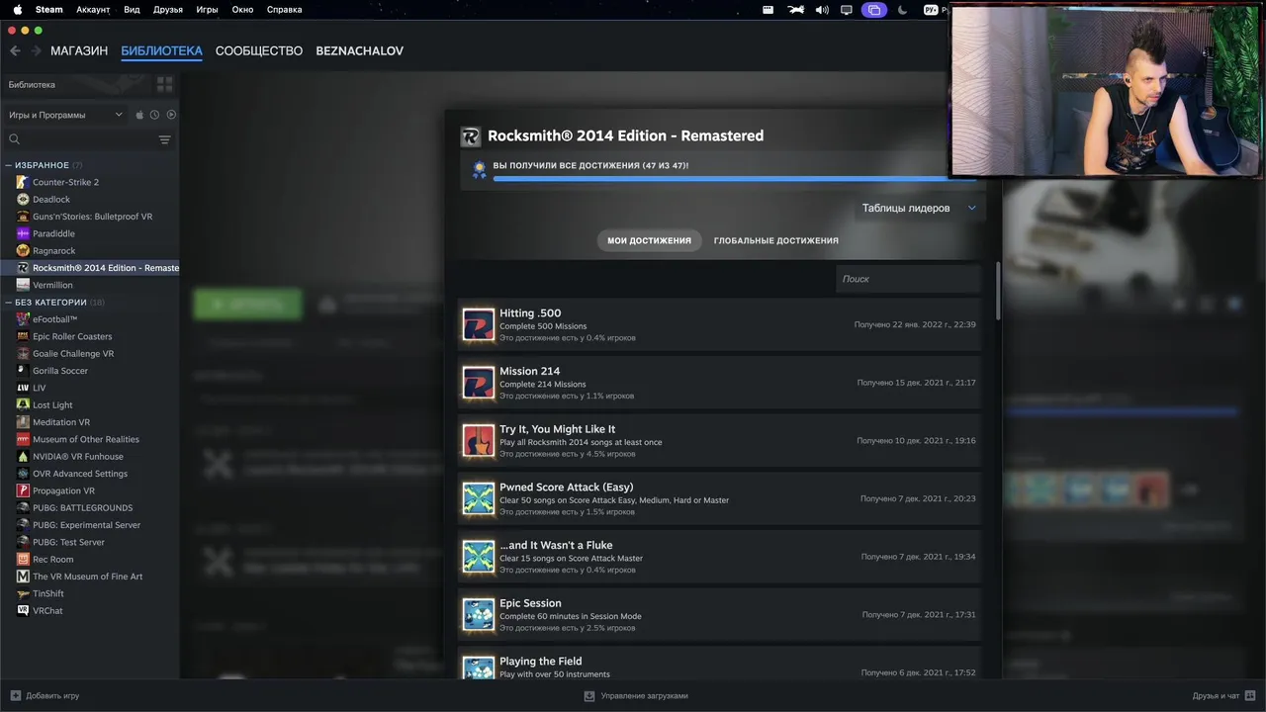
Task: Select PUBG: BATTLEGROUNDS in library list
Action: click(x=82, y=508)
